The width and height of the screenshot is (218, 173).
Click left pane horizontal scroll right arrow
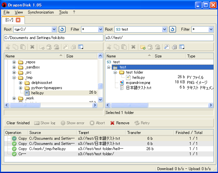[95, 105]
